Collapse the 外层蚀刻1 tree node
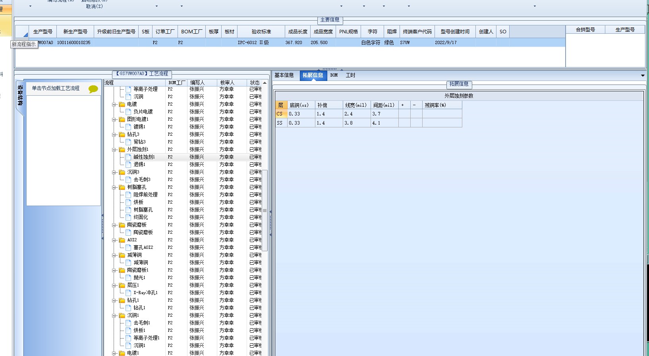The height and width of the screenshot is (356, 649). click(x=114, y=150)
